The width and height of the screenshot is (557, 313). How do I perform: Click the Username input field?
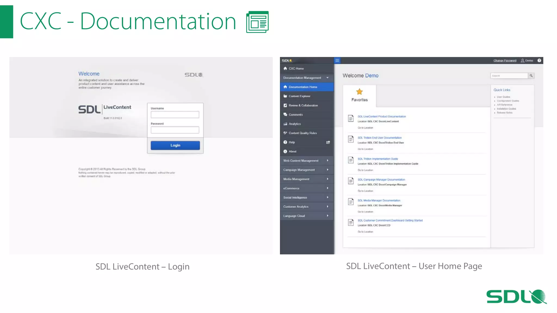pos(175,115)
